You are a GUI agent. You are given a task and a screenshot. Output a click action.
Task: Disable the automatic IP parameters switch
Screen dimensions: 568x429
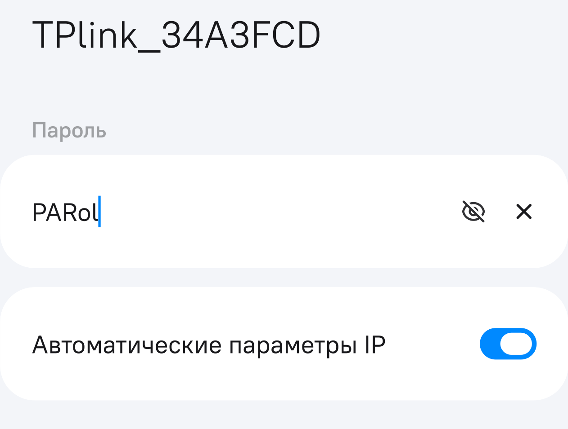pos(508,344)
